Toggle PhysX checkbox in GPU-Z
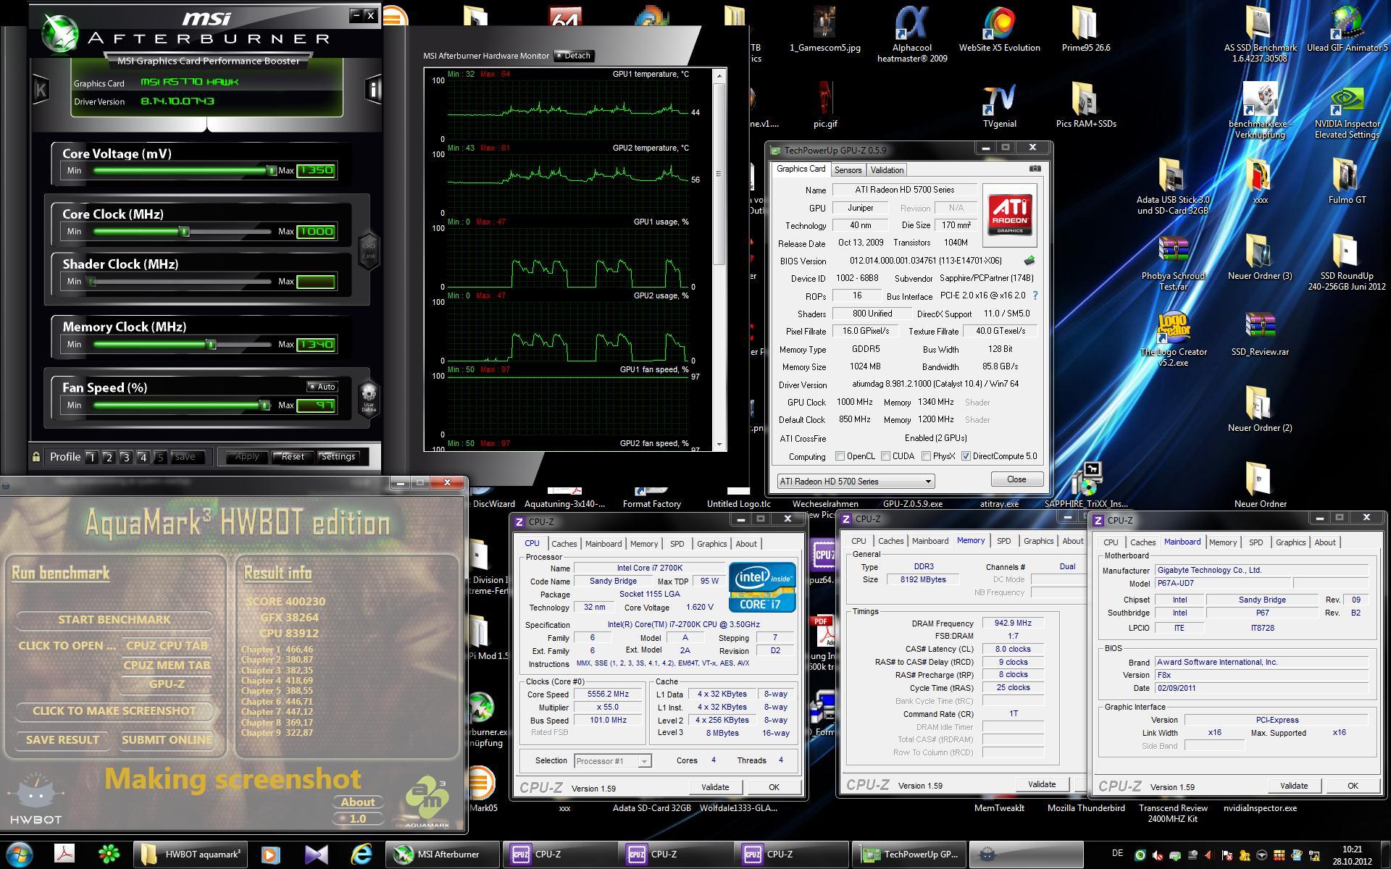Image resolution: width=1391 pixels, height=869 pixels. [926, 456]
